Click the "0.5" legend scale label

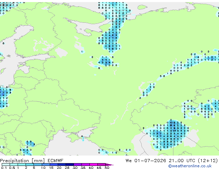[x=12, y=168]
